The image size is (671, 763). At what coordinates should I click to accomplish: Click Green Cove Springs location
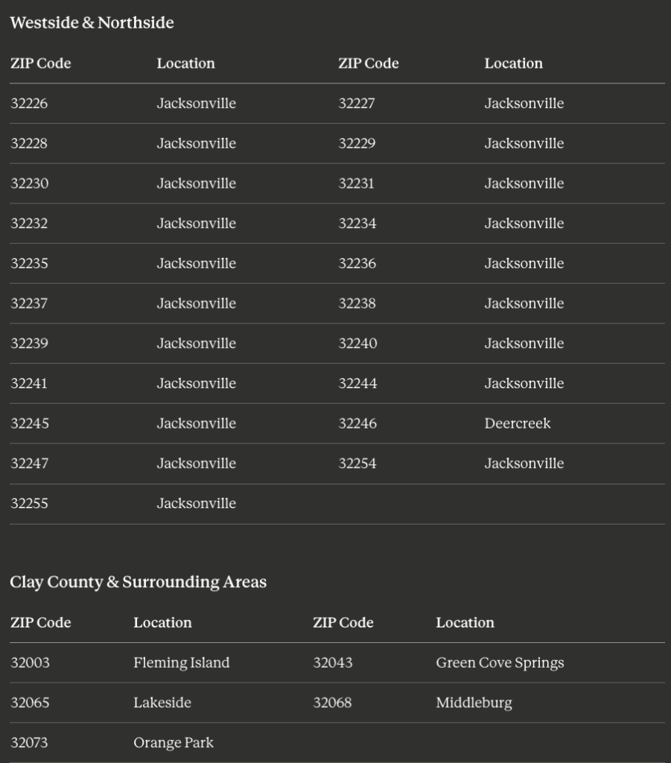[x=500, y=662]
